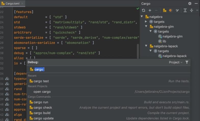Collapse the nalgebra-lapack node
This screenshot has width=200, height=121.
click(146, 46)
